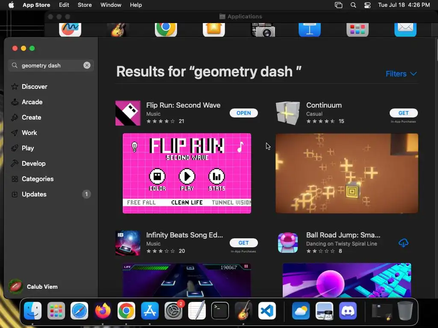Open Discord from the Dock
This screenshot has width=438, height=328.
point(348,310)
